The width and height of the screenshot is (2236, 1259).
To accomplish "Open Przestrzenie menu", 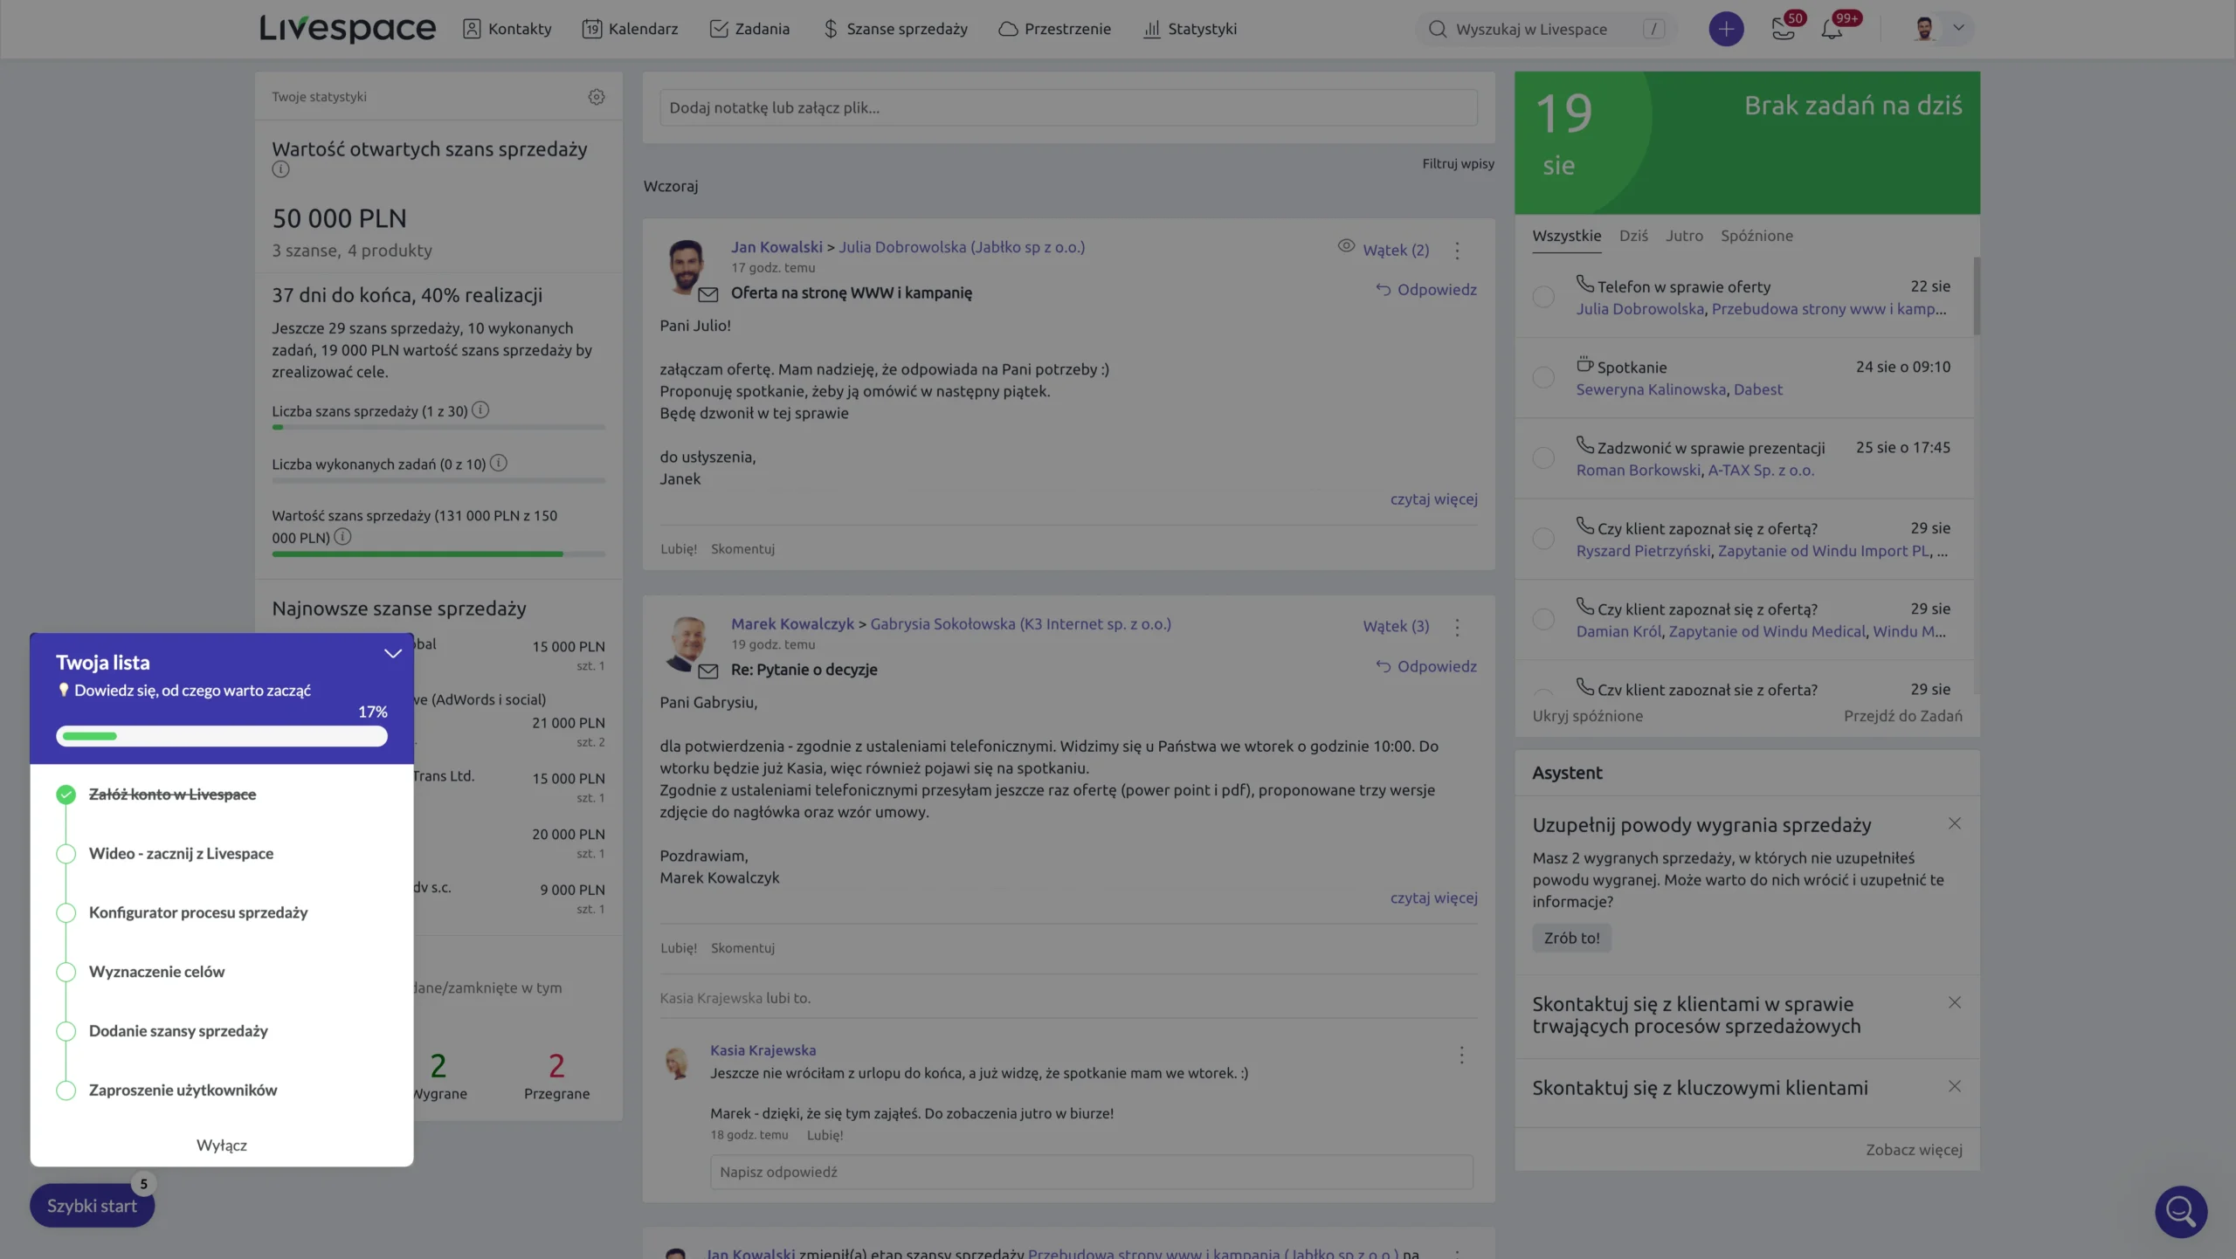I will click(1054, 29).
